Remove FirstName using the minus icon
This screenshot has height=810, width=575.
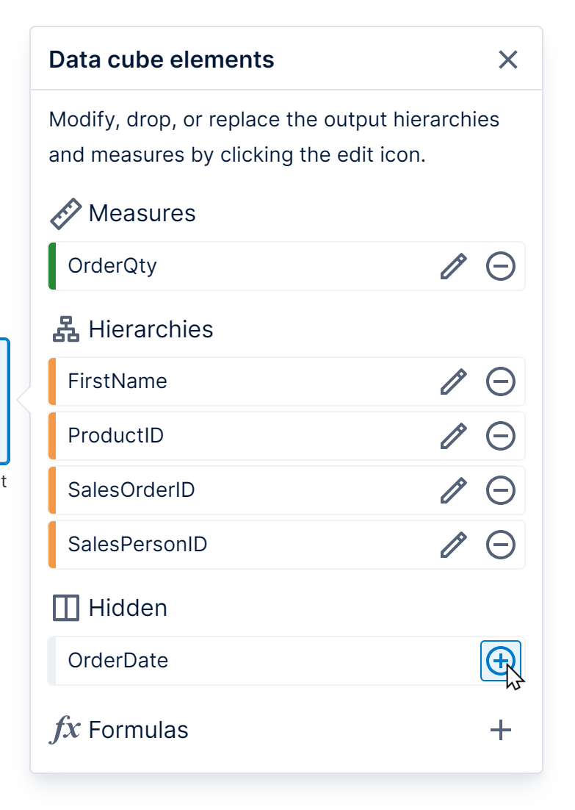coord(500,381)
